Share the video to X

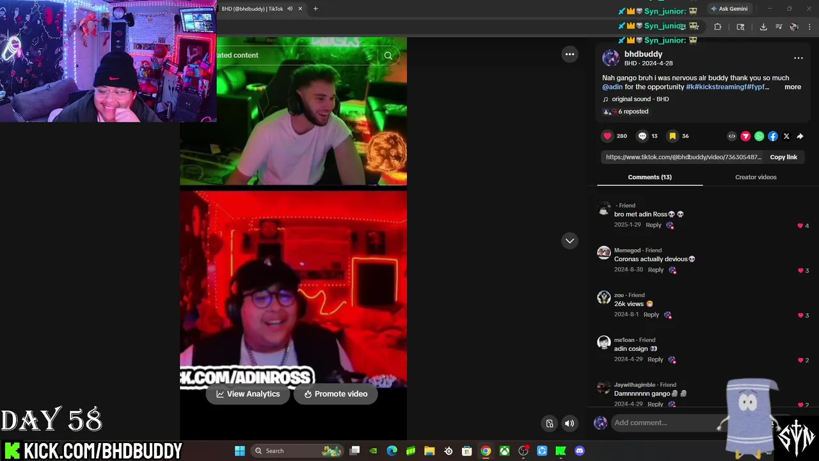tap(786, 136)
